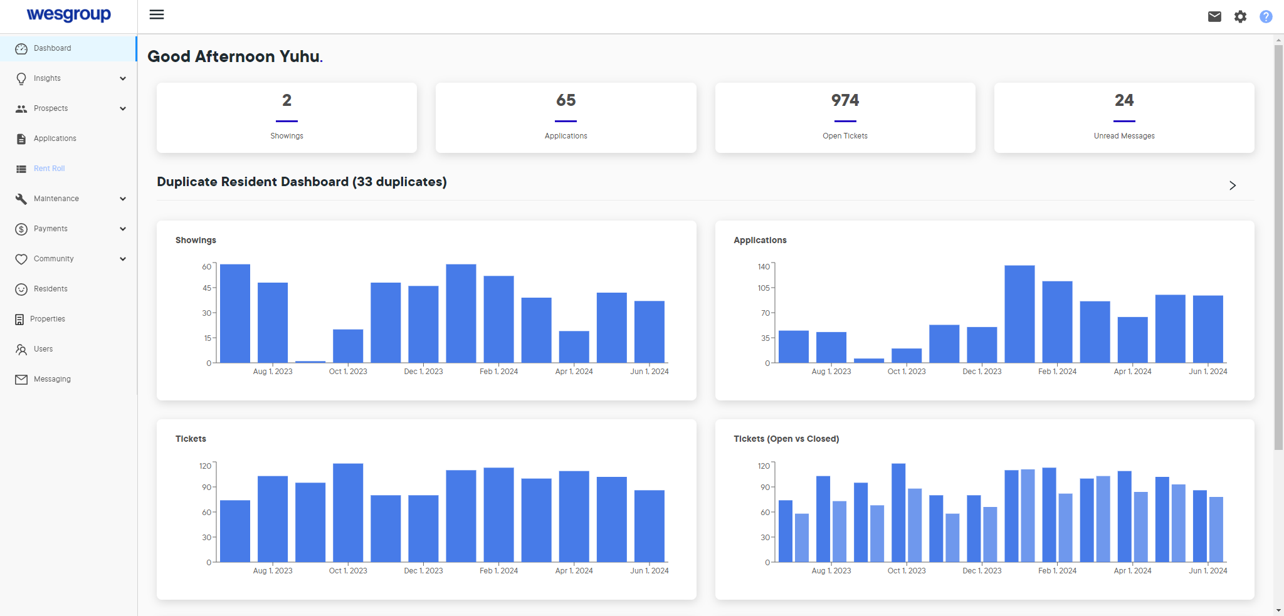Viewport: 1284px width, 616px height.
Task: Click the wesgroup logo
Action: point(69,14)
